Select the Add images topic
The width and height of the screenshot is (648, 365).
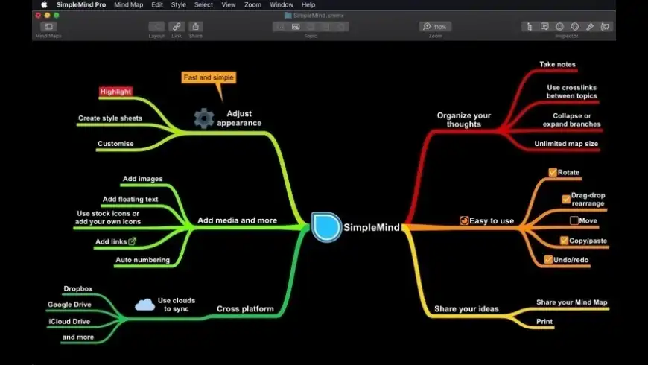click(x=142, y=179)
